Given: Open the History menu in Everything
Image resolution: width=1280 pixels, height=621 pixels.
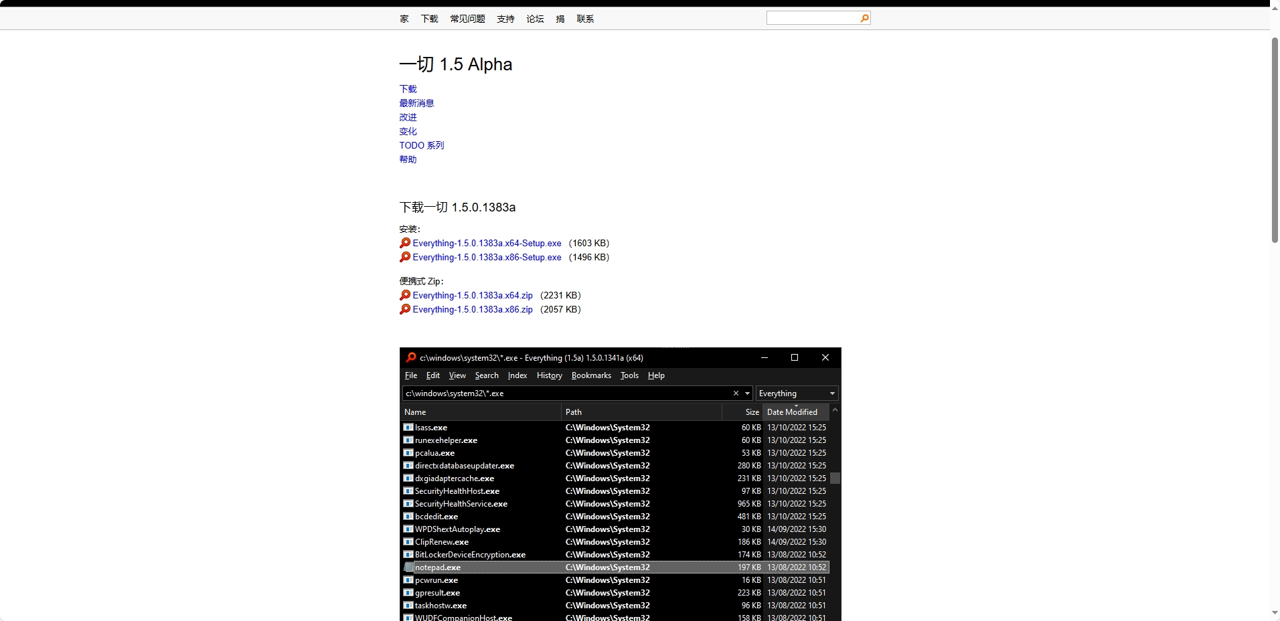Looking at the screenshot, I should coord(550,375).
